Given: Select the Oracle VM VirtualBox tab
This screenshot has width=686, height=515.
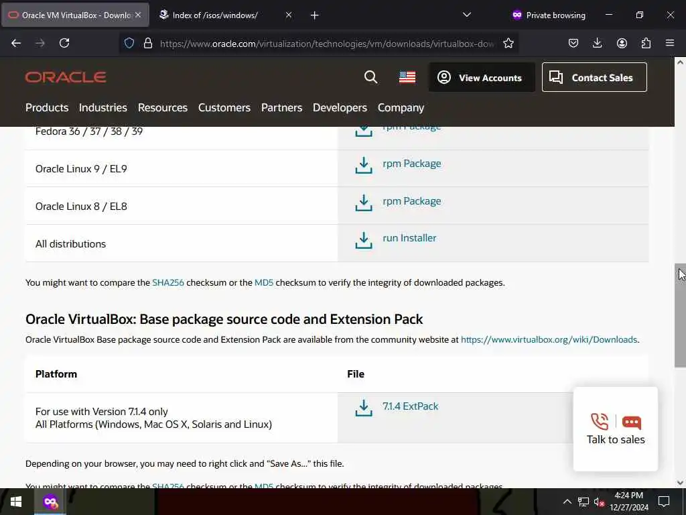Looking at the screenshot, I should [75, 15].
